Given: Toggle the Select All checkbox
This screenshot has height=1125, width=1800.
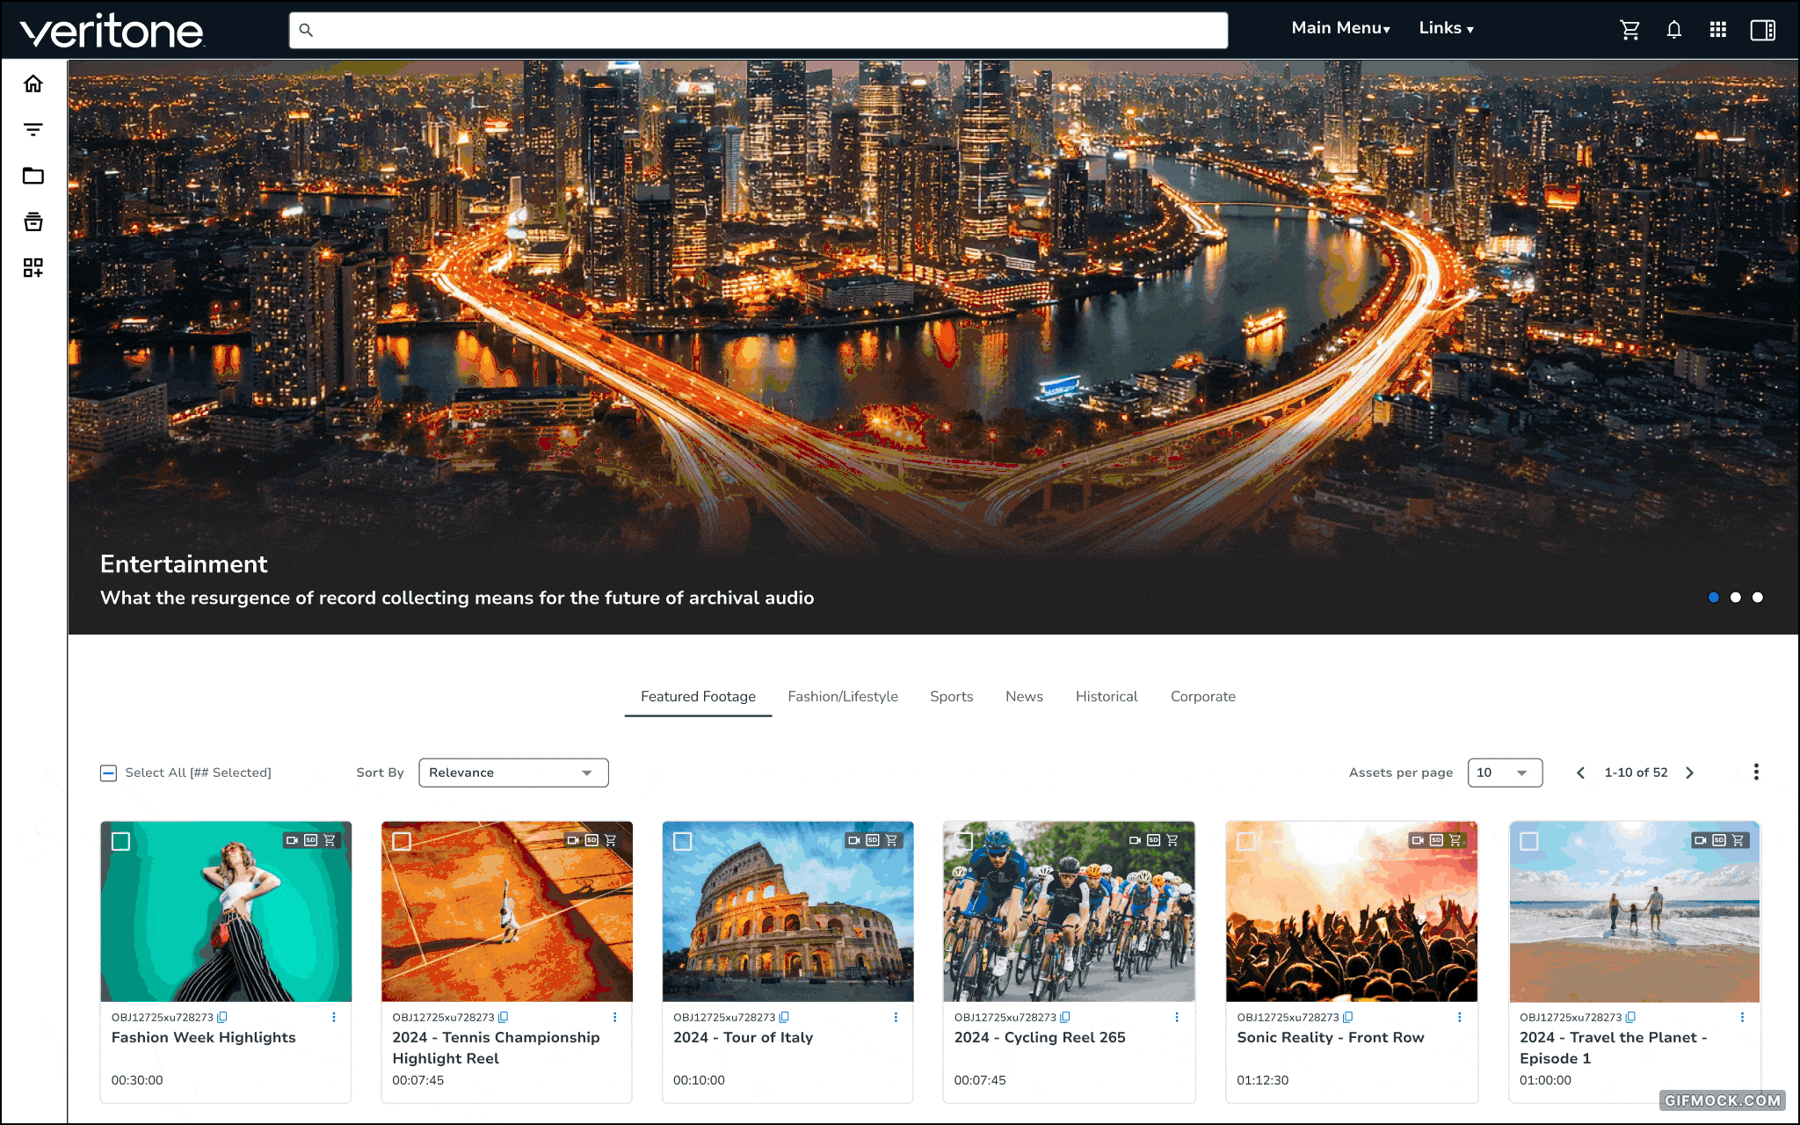Looking at the screenshot, I should pos(108,773).
